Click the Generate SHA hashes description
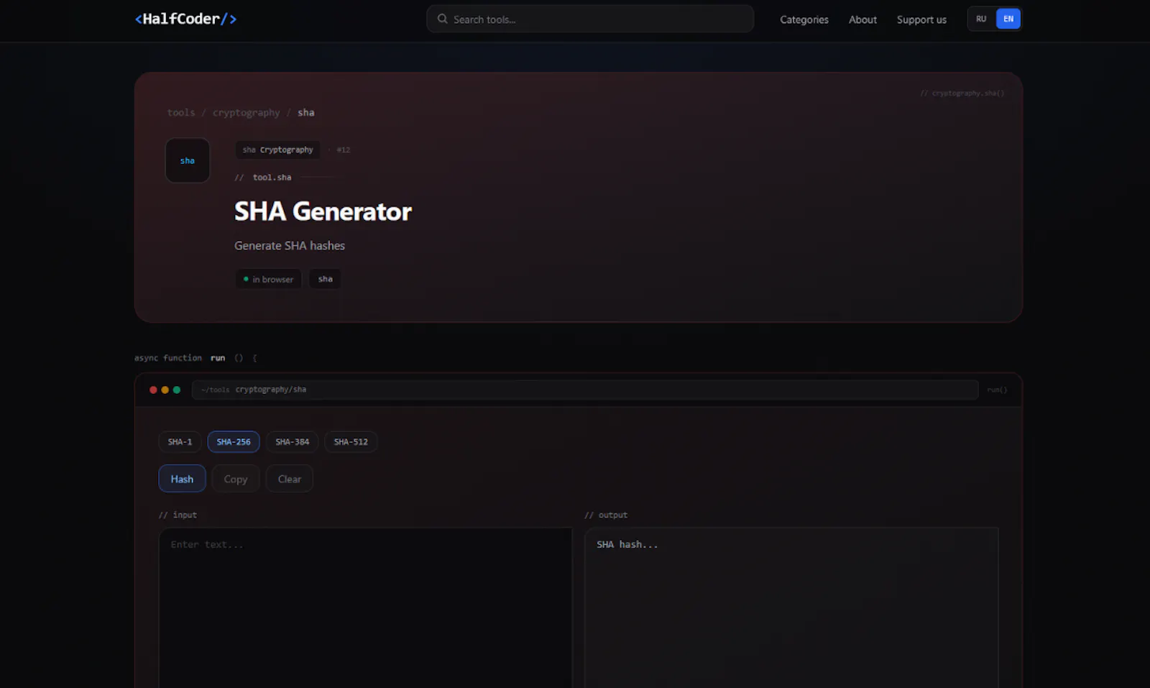1150x688 pixels. [x=290, y=246]
